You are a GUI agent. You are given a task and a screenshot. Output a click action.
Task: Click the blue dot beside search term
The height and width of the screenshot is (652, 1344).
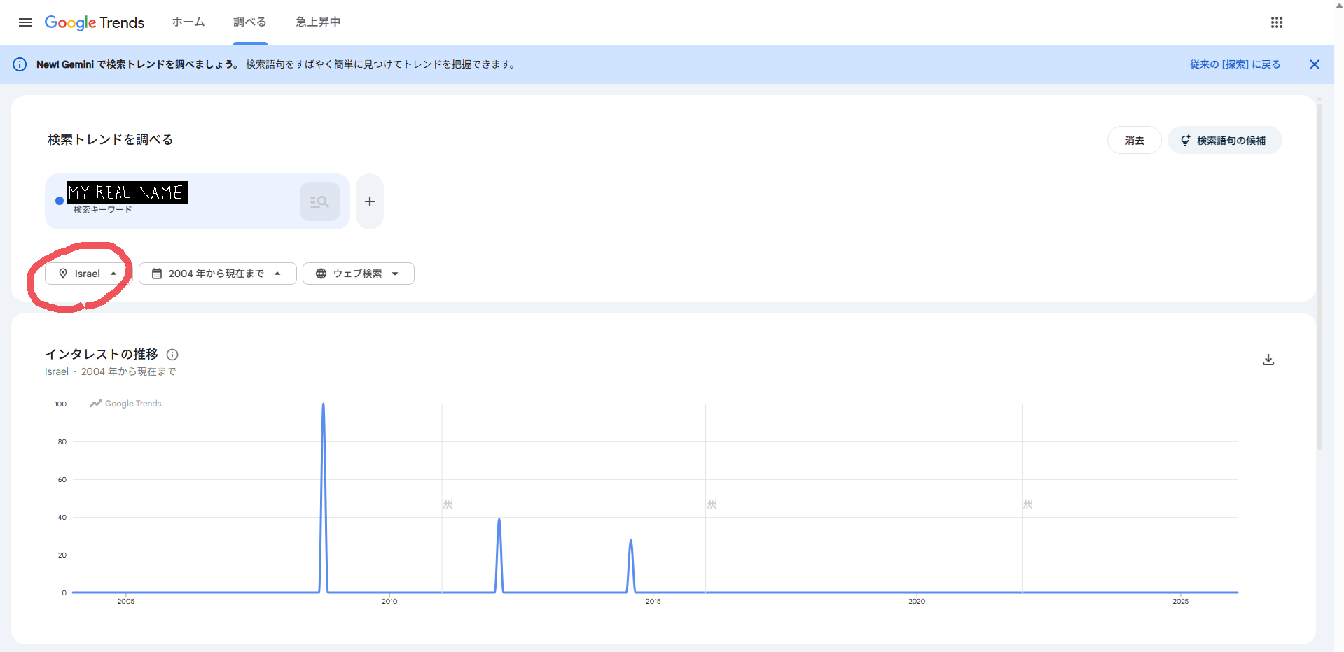click(60, 201)
